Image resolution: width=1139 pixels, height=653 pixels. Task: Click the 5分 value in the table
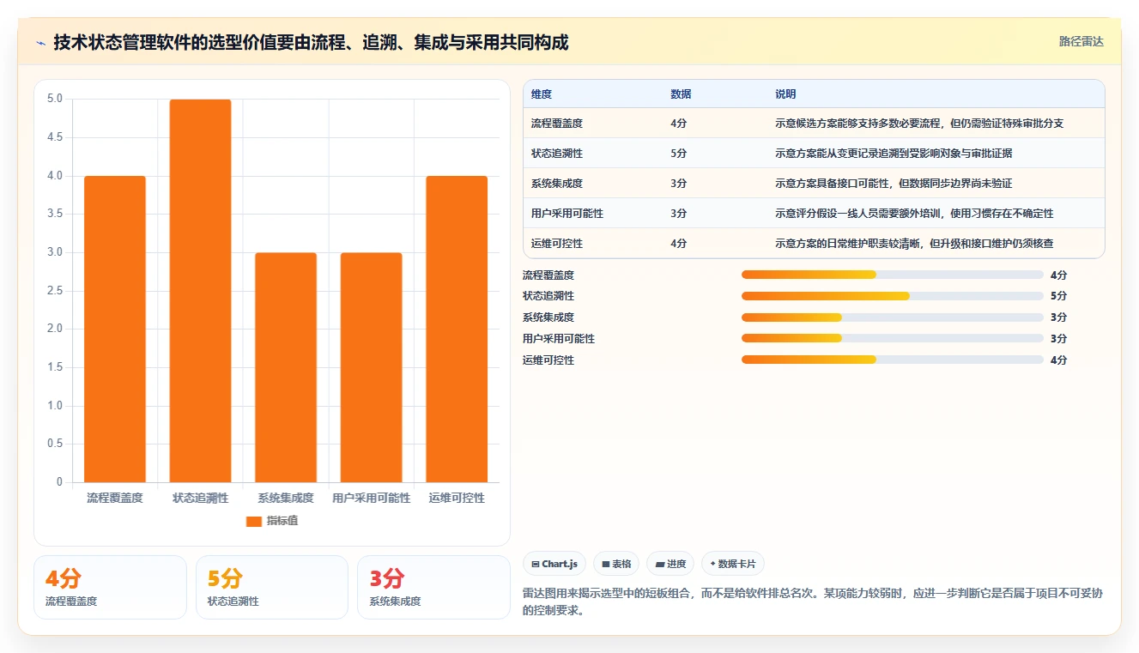(x=679, y=154)
